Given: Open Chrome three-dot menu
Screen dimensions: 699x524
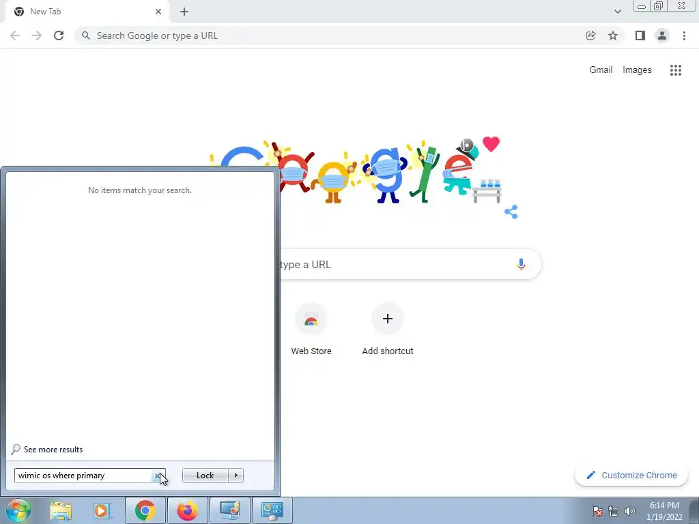Looking at the screenshot, I should click(x=684, y=35).
